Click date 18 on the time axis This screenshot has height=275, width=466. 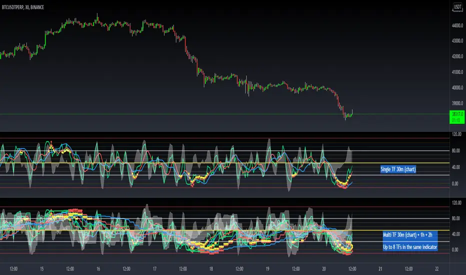[x=211, y=269]
